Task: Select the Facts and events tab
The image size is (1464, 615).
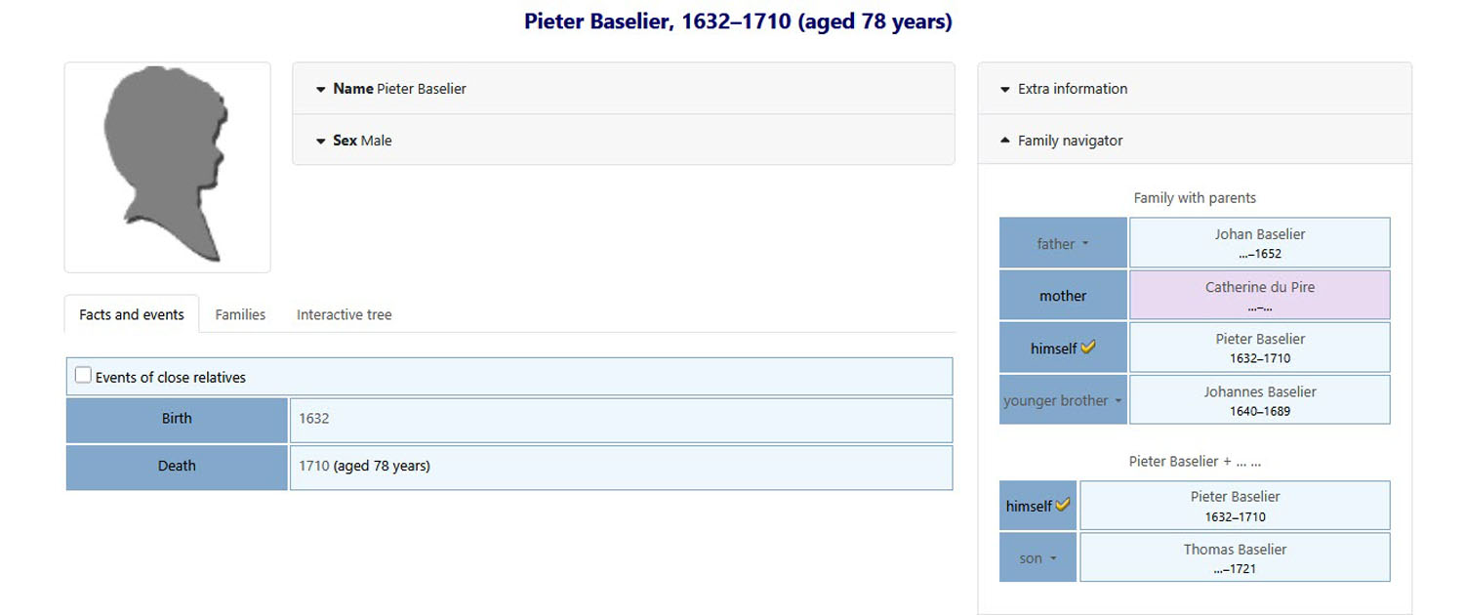Action: click(132, 314)
